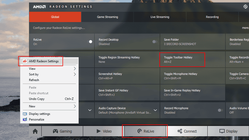Viewport: 249px width, 140px height.
Task: Click the Save Folder path tile
Action: pyautogui.click(x=192, y=42)
